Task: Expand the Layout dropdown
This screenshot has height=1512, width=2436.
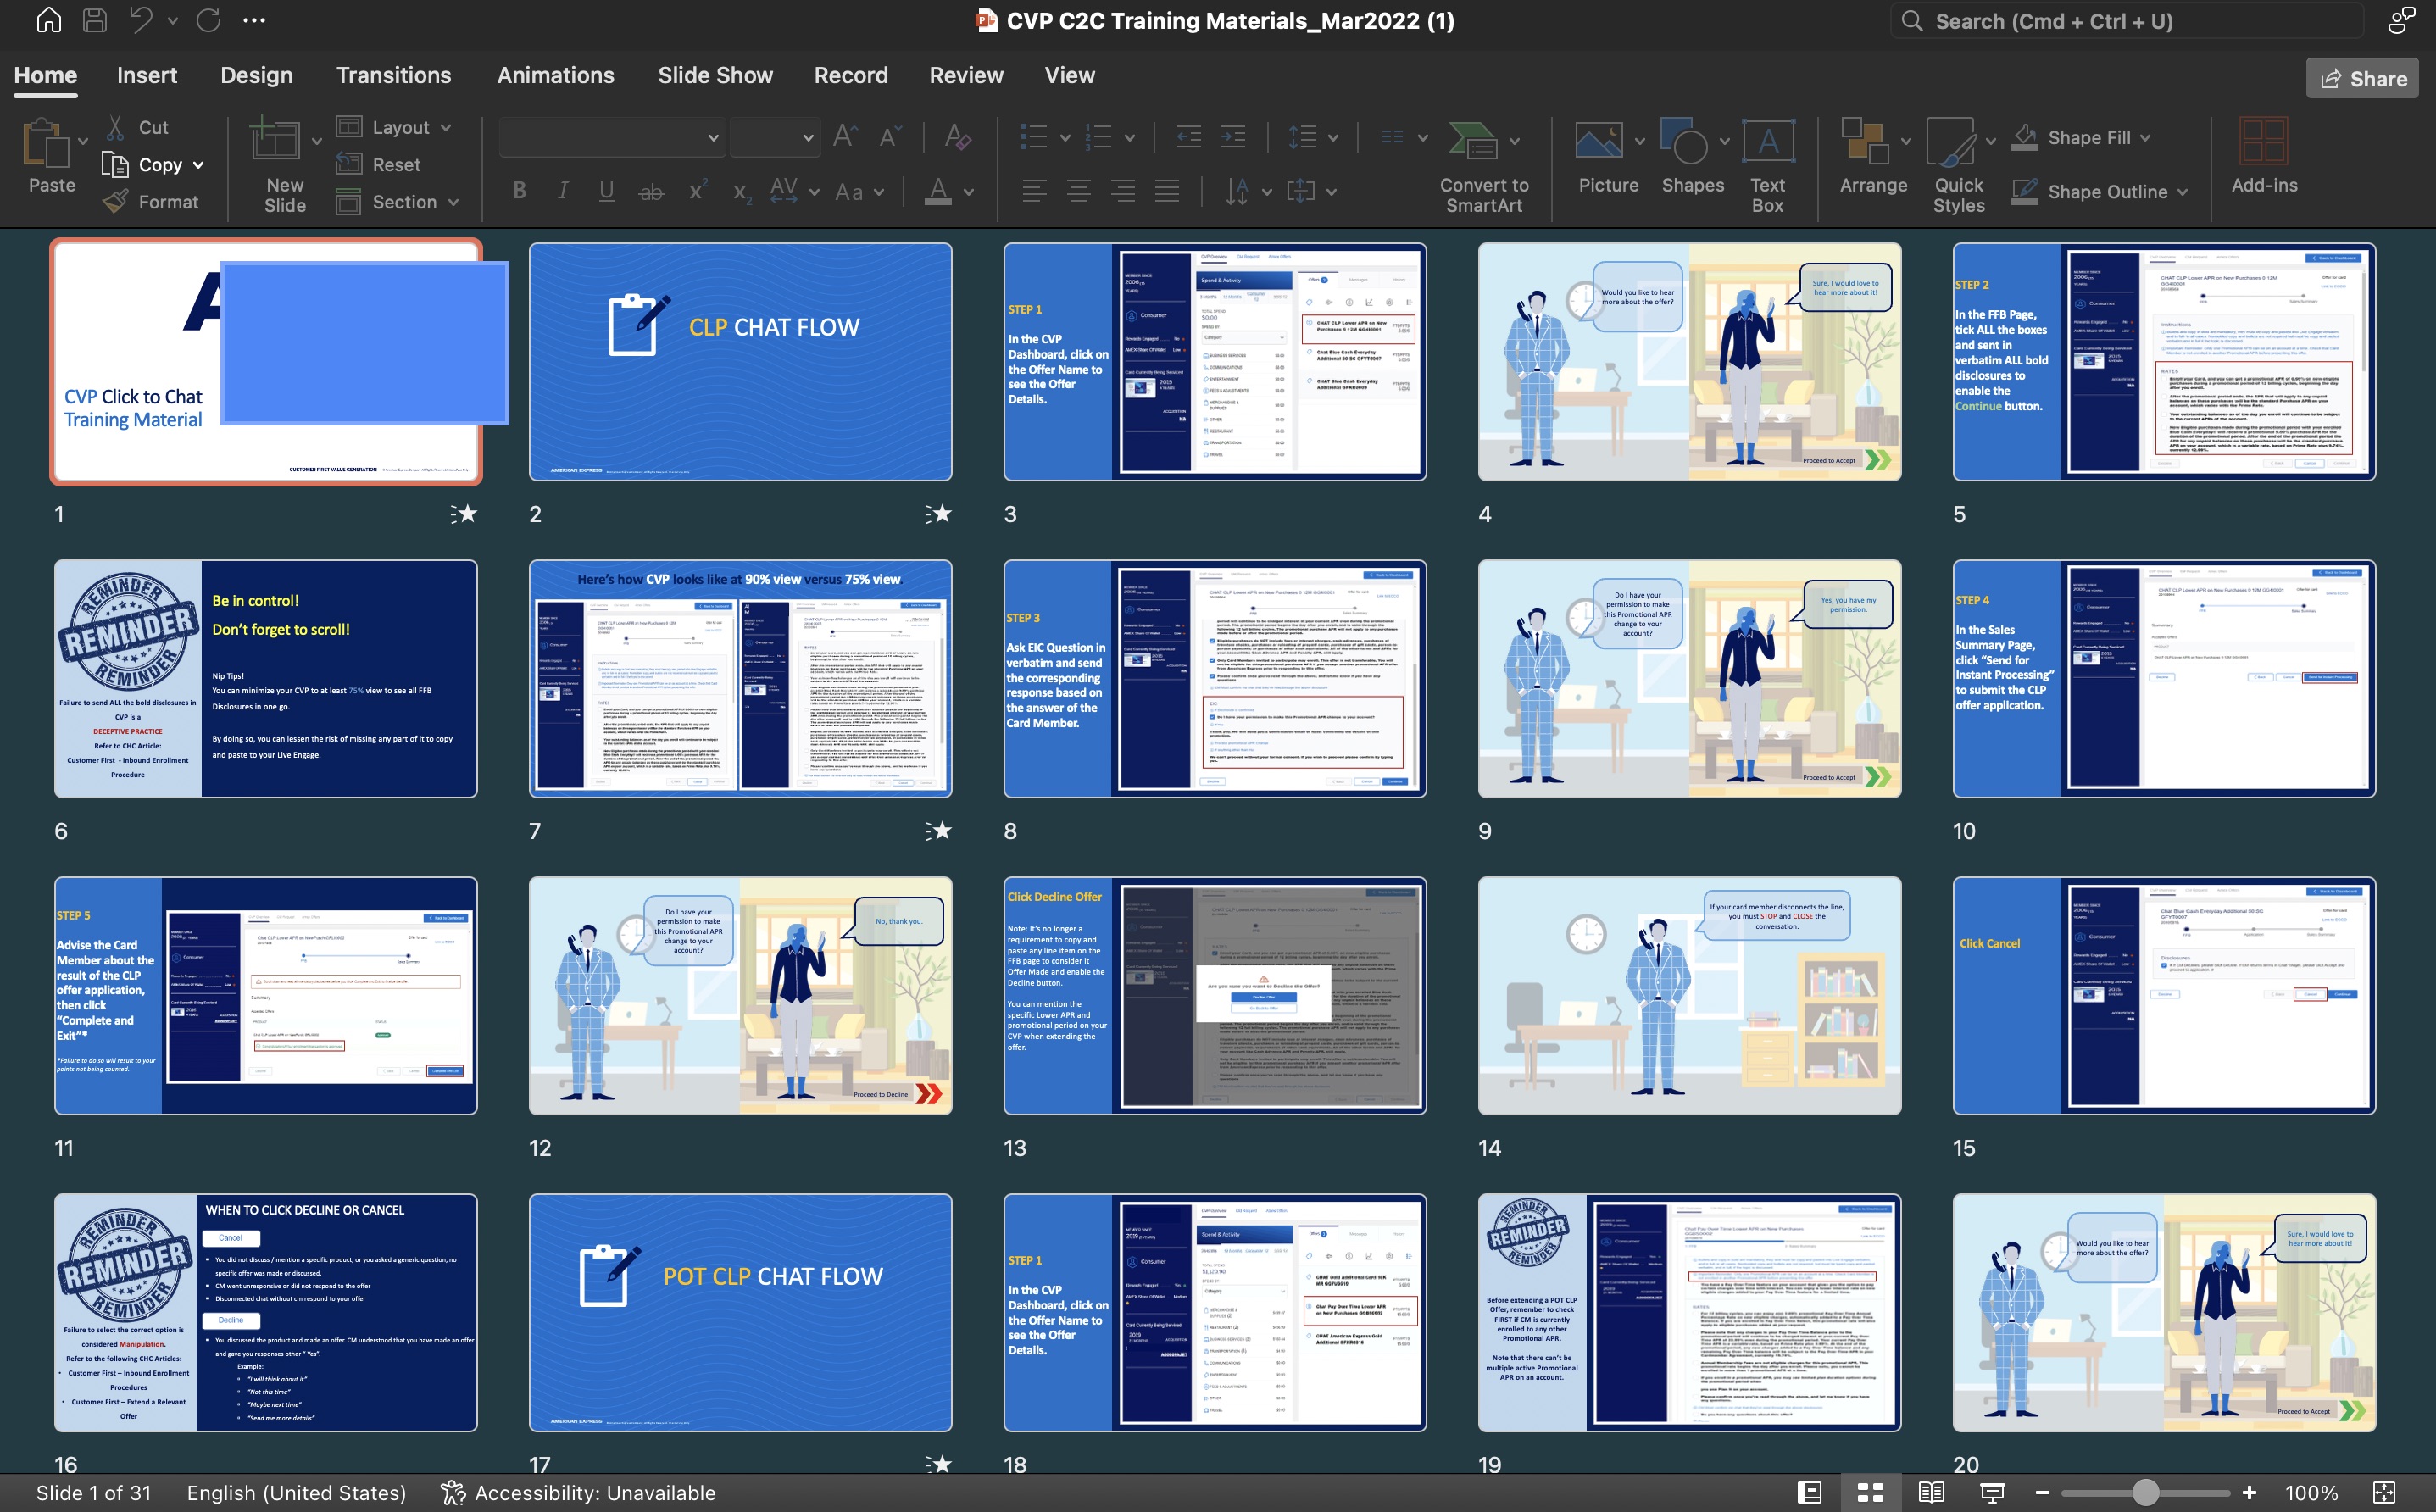Action: point(445,128)
